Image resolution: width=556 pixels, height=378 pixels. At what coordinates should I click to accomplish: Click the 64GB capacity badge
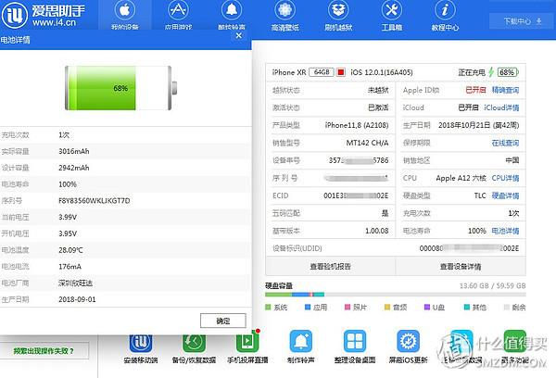pos(322,72)
